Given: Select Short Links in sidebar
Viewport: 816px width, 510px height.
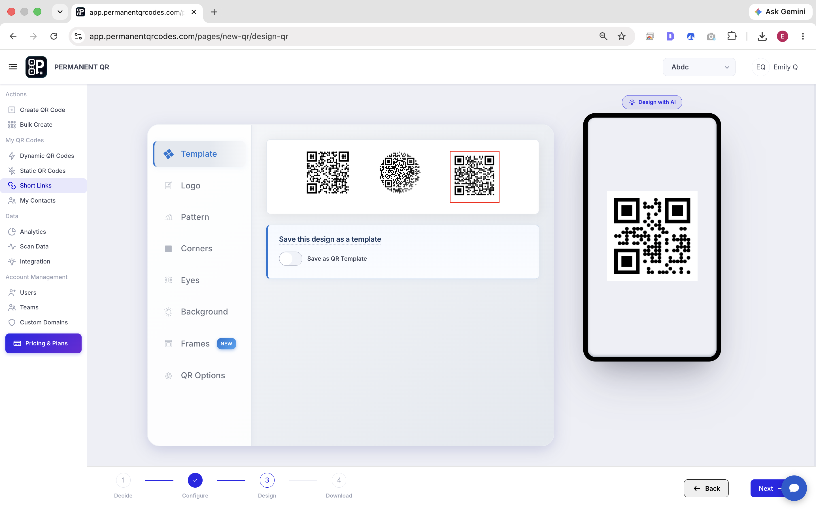Looking at the screenshot, I should (43, 186).
